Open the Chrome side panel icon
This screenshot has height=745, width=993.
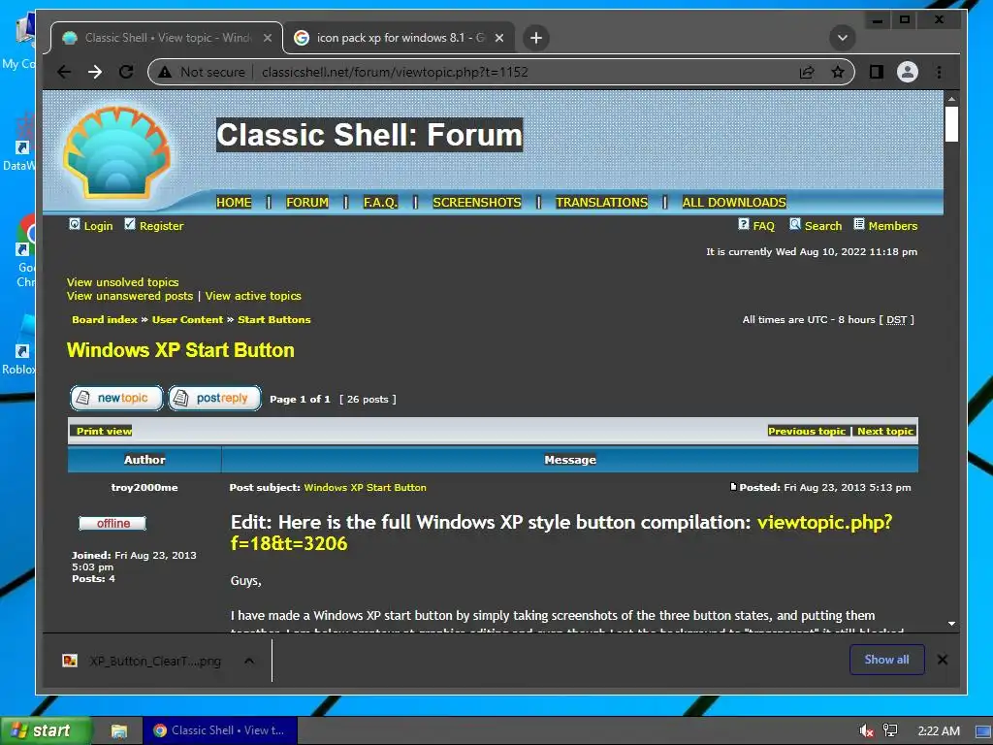[877, 72]
